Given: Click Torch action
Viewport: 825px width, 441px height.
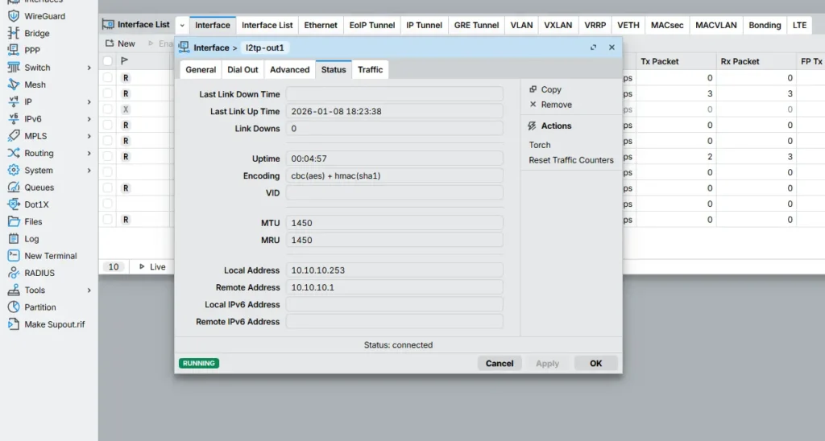Looking at the screenshot, I should pos(539,145).
